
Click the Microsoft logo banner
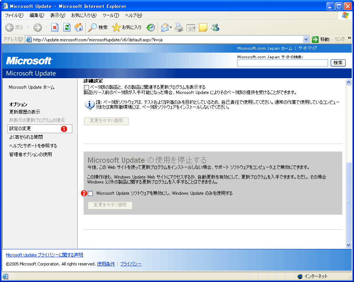[29, 61]
